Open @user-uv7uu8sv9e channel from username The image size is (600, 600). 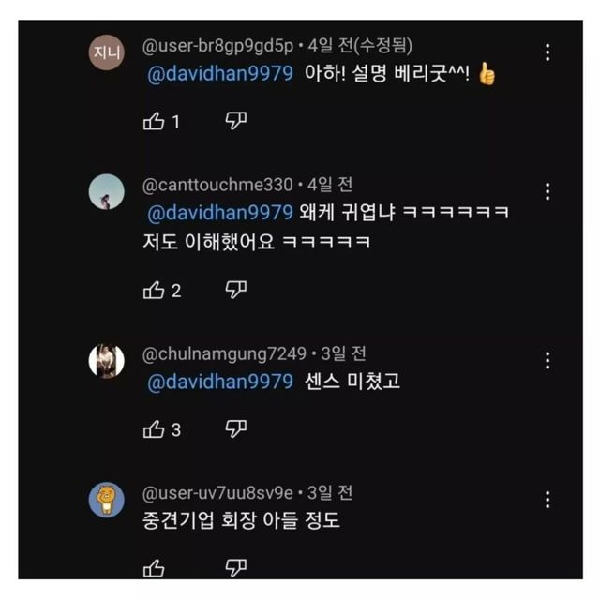pyautogui.click(x=217, y=493)
